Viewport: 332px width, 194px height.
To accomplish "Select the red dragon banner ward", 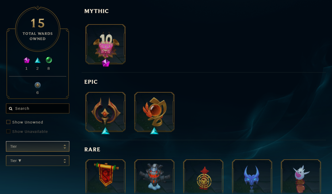I will (x=105, y=177).
